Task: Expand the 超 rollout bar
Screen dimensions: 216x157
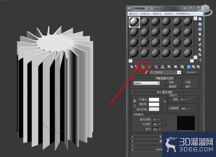Action: click(146, 141)
